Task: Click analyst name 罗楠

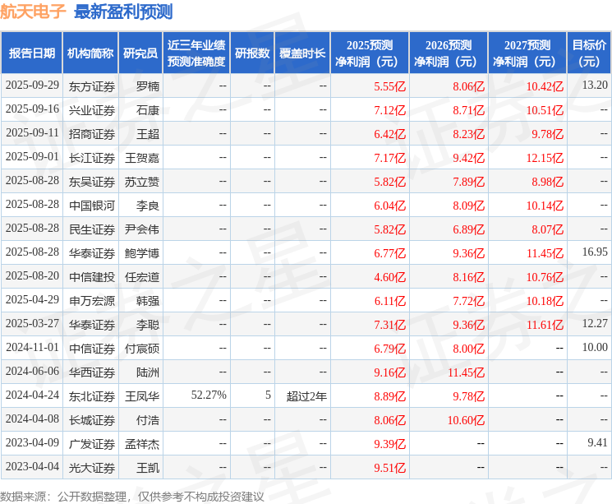Action: click(148, 86)
